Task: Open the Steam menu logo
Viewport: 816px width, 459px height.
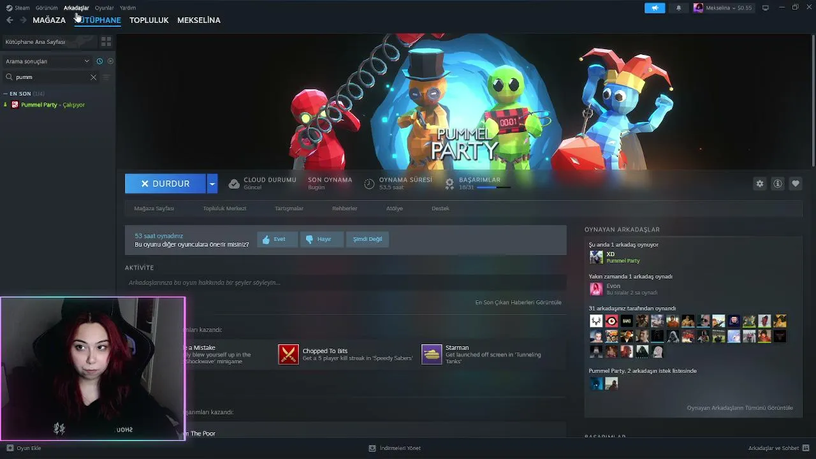Action: click(x=9, y=8)
